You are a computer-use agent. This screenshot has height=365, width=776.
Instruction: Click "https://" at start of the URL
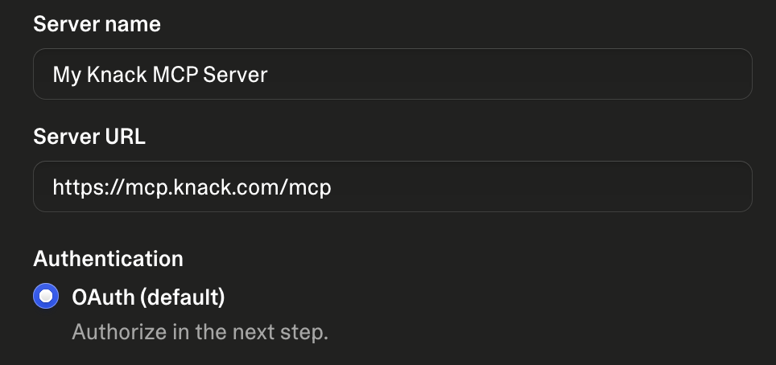[89, 187]
